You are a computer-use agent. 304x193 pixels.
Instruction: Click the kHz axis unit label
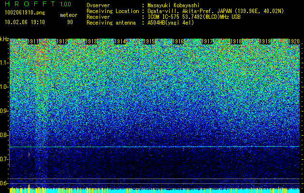tap(4, 40)
